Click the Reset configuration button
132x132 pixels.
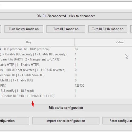[x=117, y=121]
